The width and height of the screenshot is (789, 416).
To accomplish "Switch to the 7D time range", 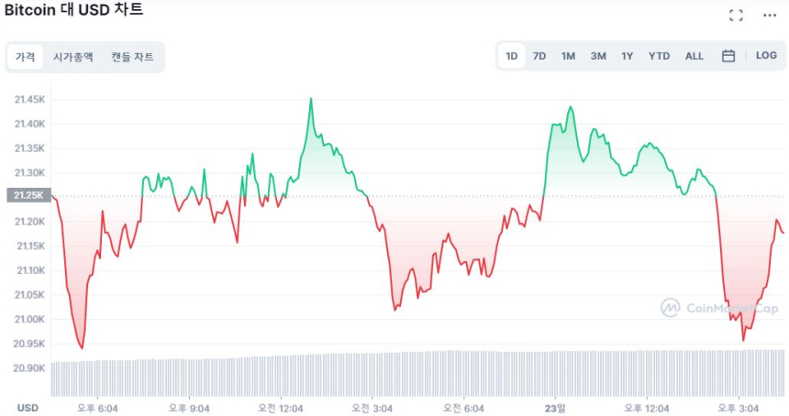I will coord(539,56).
